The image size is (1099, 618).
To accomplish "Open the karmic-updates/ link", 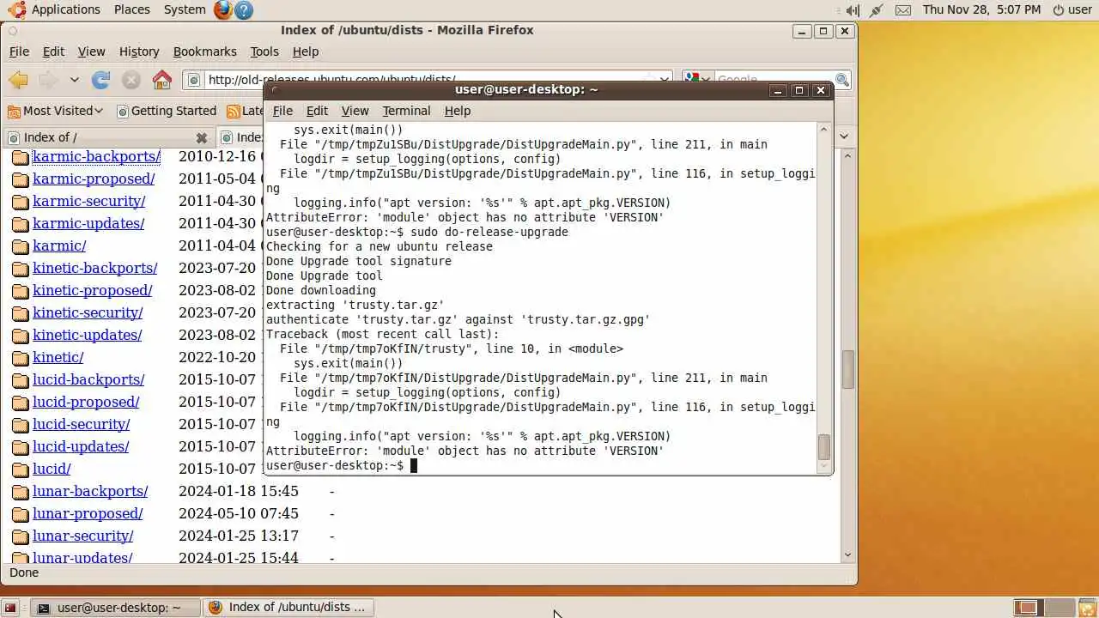I will click(x=88, y=223).
